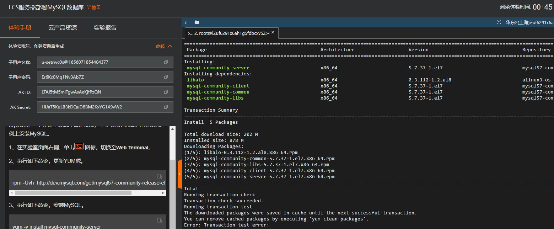554x229 pixels.
Task: Click the 'Install 5 Packages' line
Action: [211, 122]
